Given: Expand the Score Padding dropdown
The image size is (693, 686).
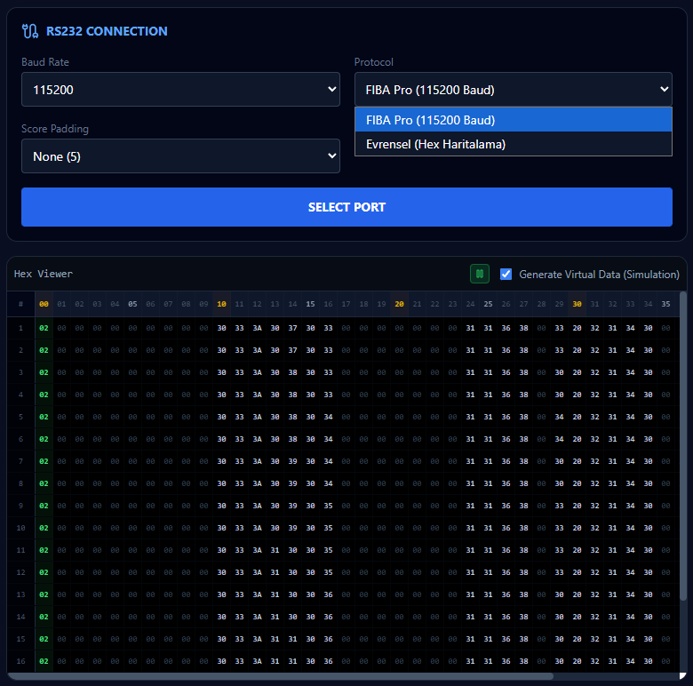Looking at the screenshot, I should click(180, 156).
